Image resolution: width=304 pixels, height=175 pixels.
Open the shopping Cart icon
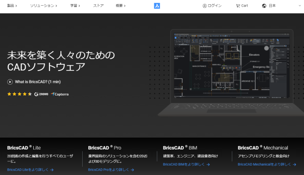[x=237, y=6]
